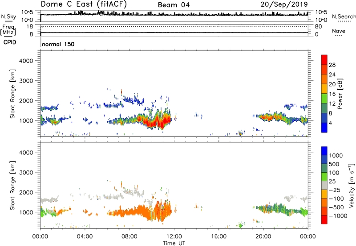The width and height of the screenshot is (356, 246).
Task: Click the 'Velocity [m s-1]' colorbar label
Action: pyautogui.click(x=352, y=185)
